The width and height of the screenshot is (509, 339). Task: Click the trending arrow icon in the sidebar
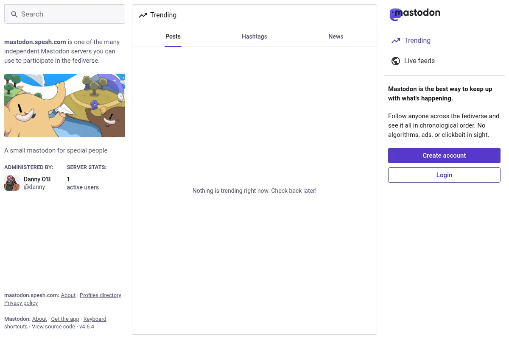[x=396, y=41]
